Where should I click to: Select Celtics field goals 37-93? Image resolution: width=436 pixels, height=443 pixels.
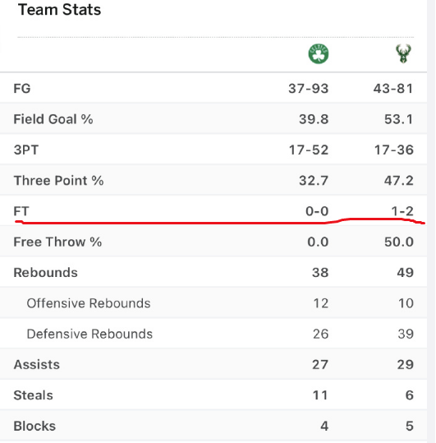(x=309, y=89)
